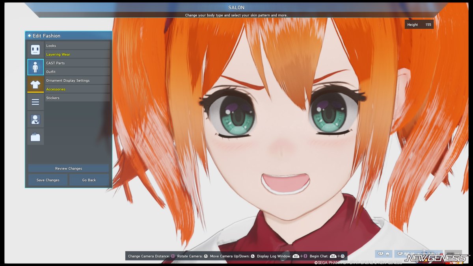
Task: Click the SALON title text
Action: tap(236, 7)
